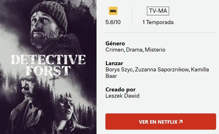Click the 1 Temporada label

pyautogui.click(x=158, y=22)
